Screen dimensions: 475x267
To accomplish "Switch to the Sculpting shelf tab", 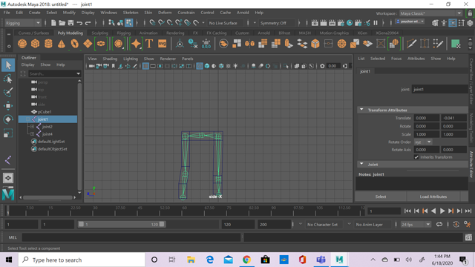I will (99, 33).
